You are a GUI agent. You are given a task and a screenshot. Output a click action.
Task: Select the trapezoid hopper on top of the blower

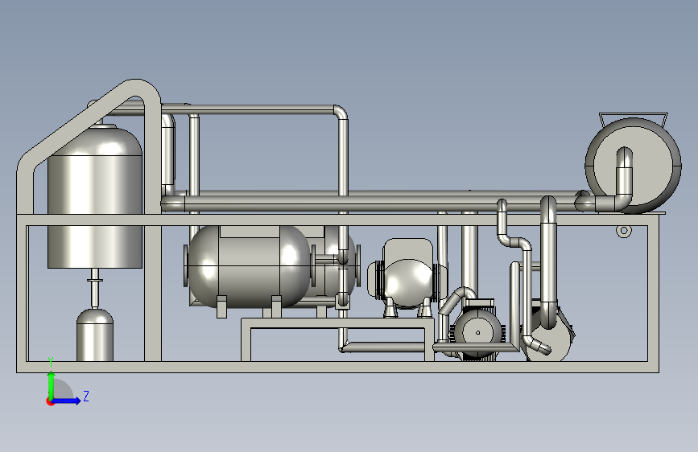[634, 119]
